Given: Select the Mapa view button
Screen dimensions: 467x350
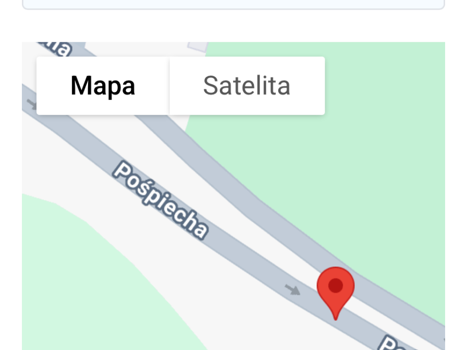Looking at the screenshot, I should (103, 86).
